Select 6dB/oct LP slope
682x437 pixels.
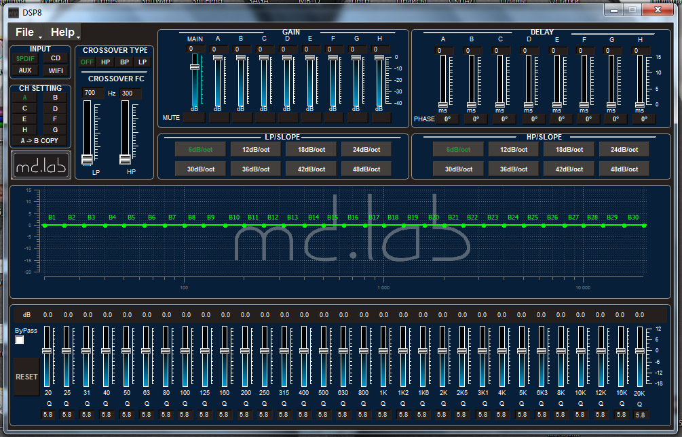click(x=200, y=150)
